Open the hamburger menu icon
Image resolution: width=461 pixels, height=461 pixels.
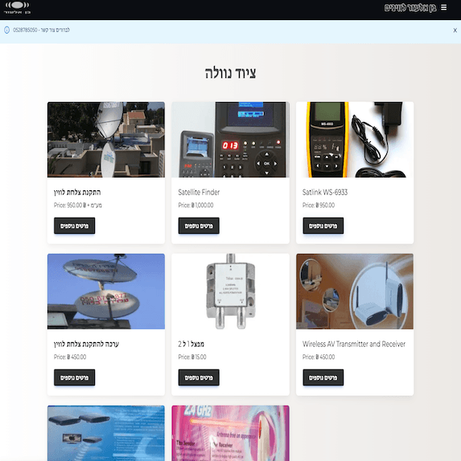pos(443,8)
